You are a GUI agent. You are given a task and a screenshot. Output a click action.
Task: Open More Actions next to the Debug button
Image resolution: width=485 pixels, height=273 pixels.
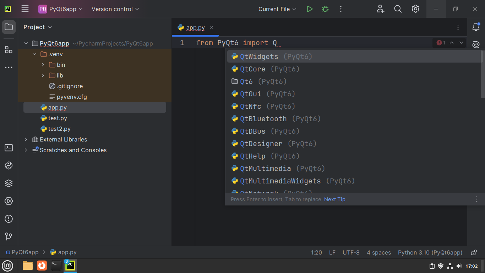341,9
